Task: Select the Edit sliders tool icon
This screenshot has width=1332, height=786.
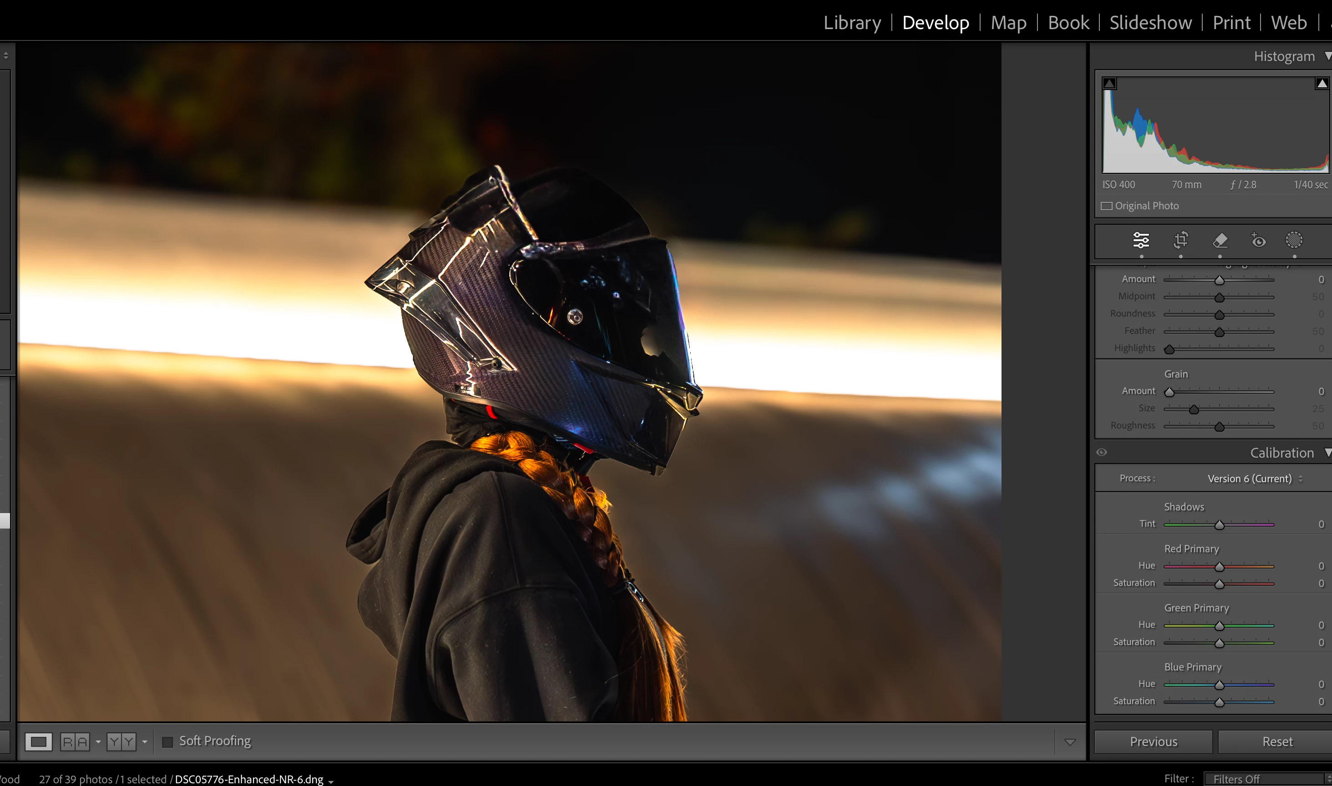Action: [1141, 241]
